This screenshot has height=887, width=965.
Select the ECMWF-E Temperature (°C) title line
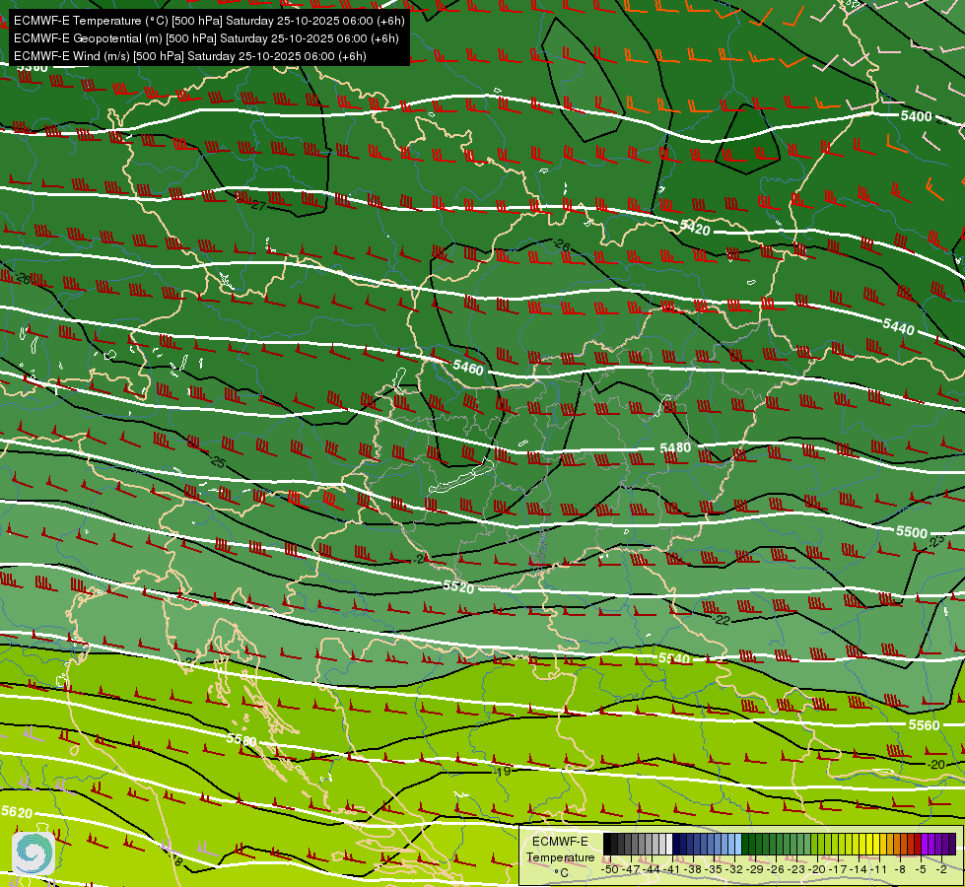209,21
